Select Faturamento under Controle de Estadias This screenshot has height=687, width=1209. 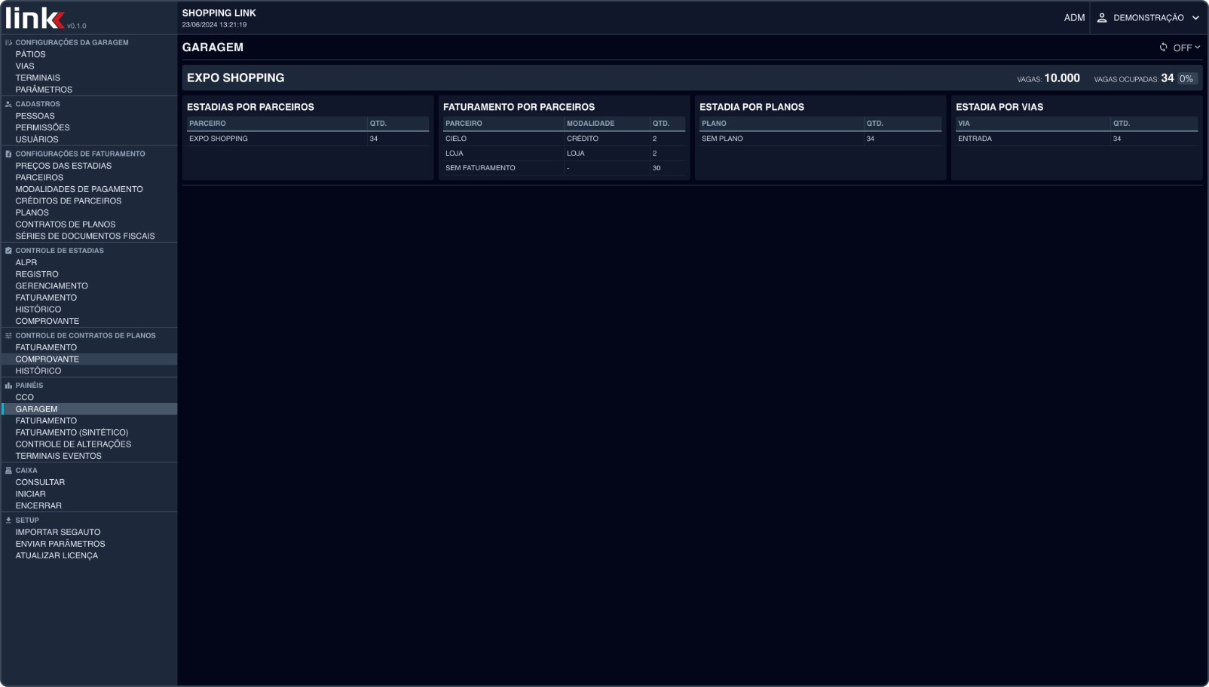coord(89,298)
